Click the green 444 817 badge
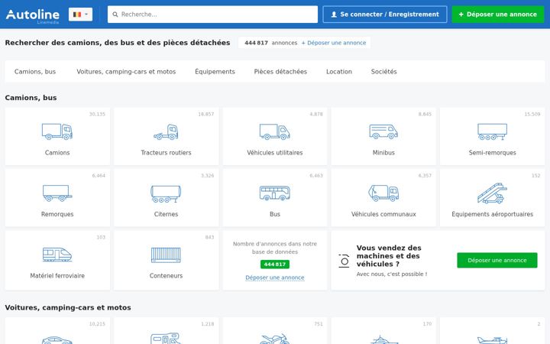Image resolution: width=550 pixels, height=344 pixels. tap(275, 264)
